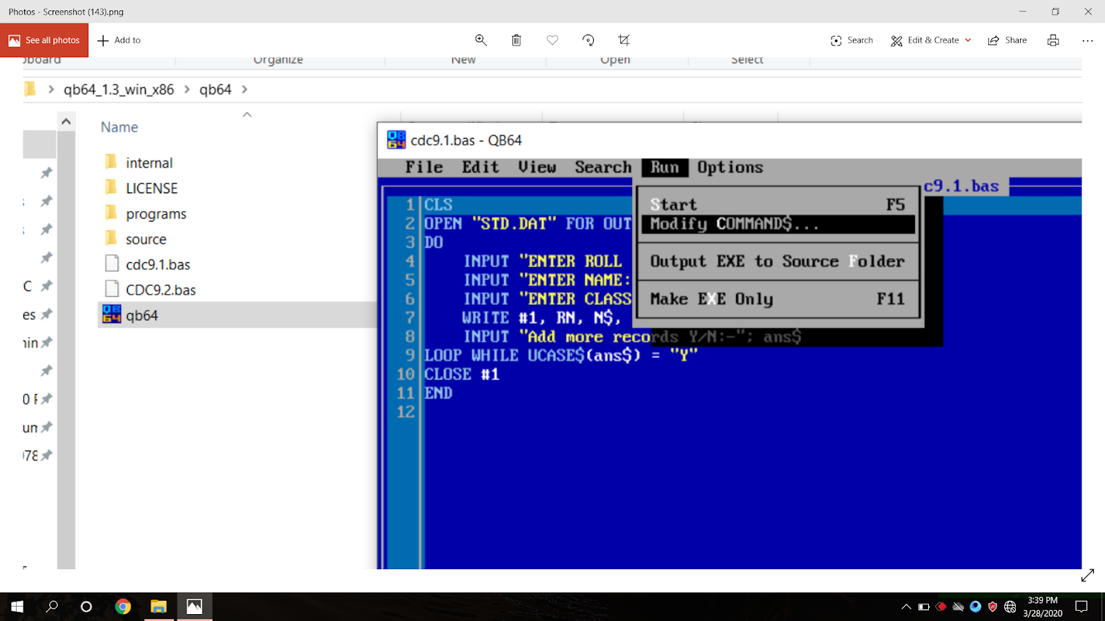Click Add to button
This screenshot has width=1105, height=621.
point(119,40)
